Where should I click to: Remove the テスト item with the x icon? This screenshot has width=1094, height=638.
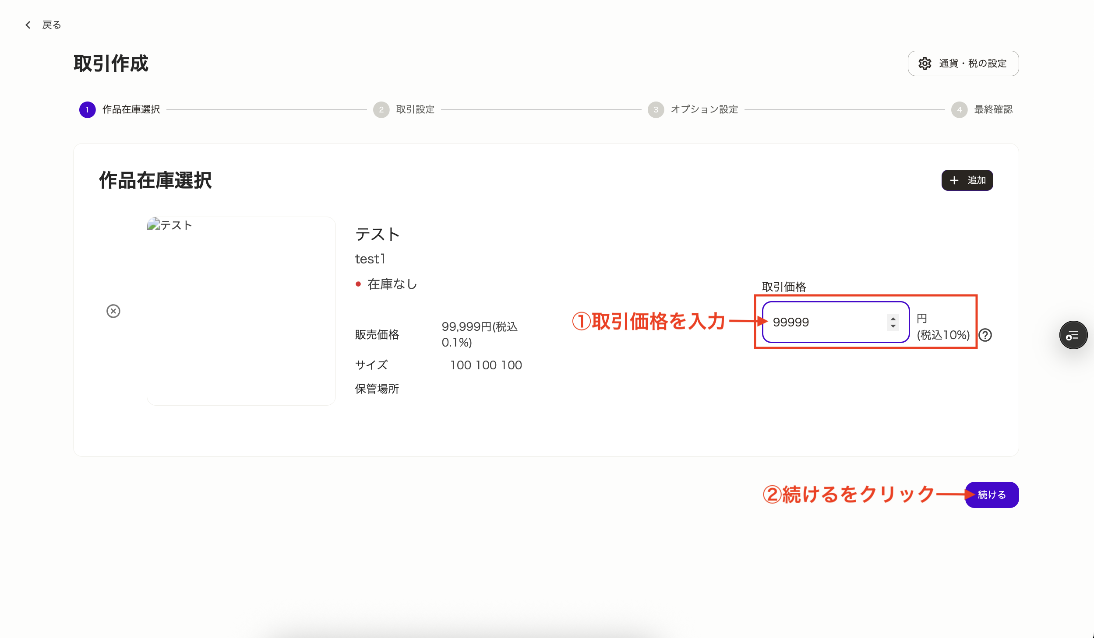point(113,311)
